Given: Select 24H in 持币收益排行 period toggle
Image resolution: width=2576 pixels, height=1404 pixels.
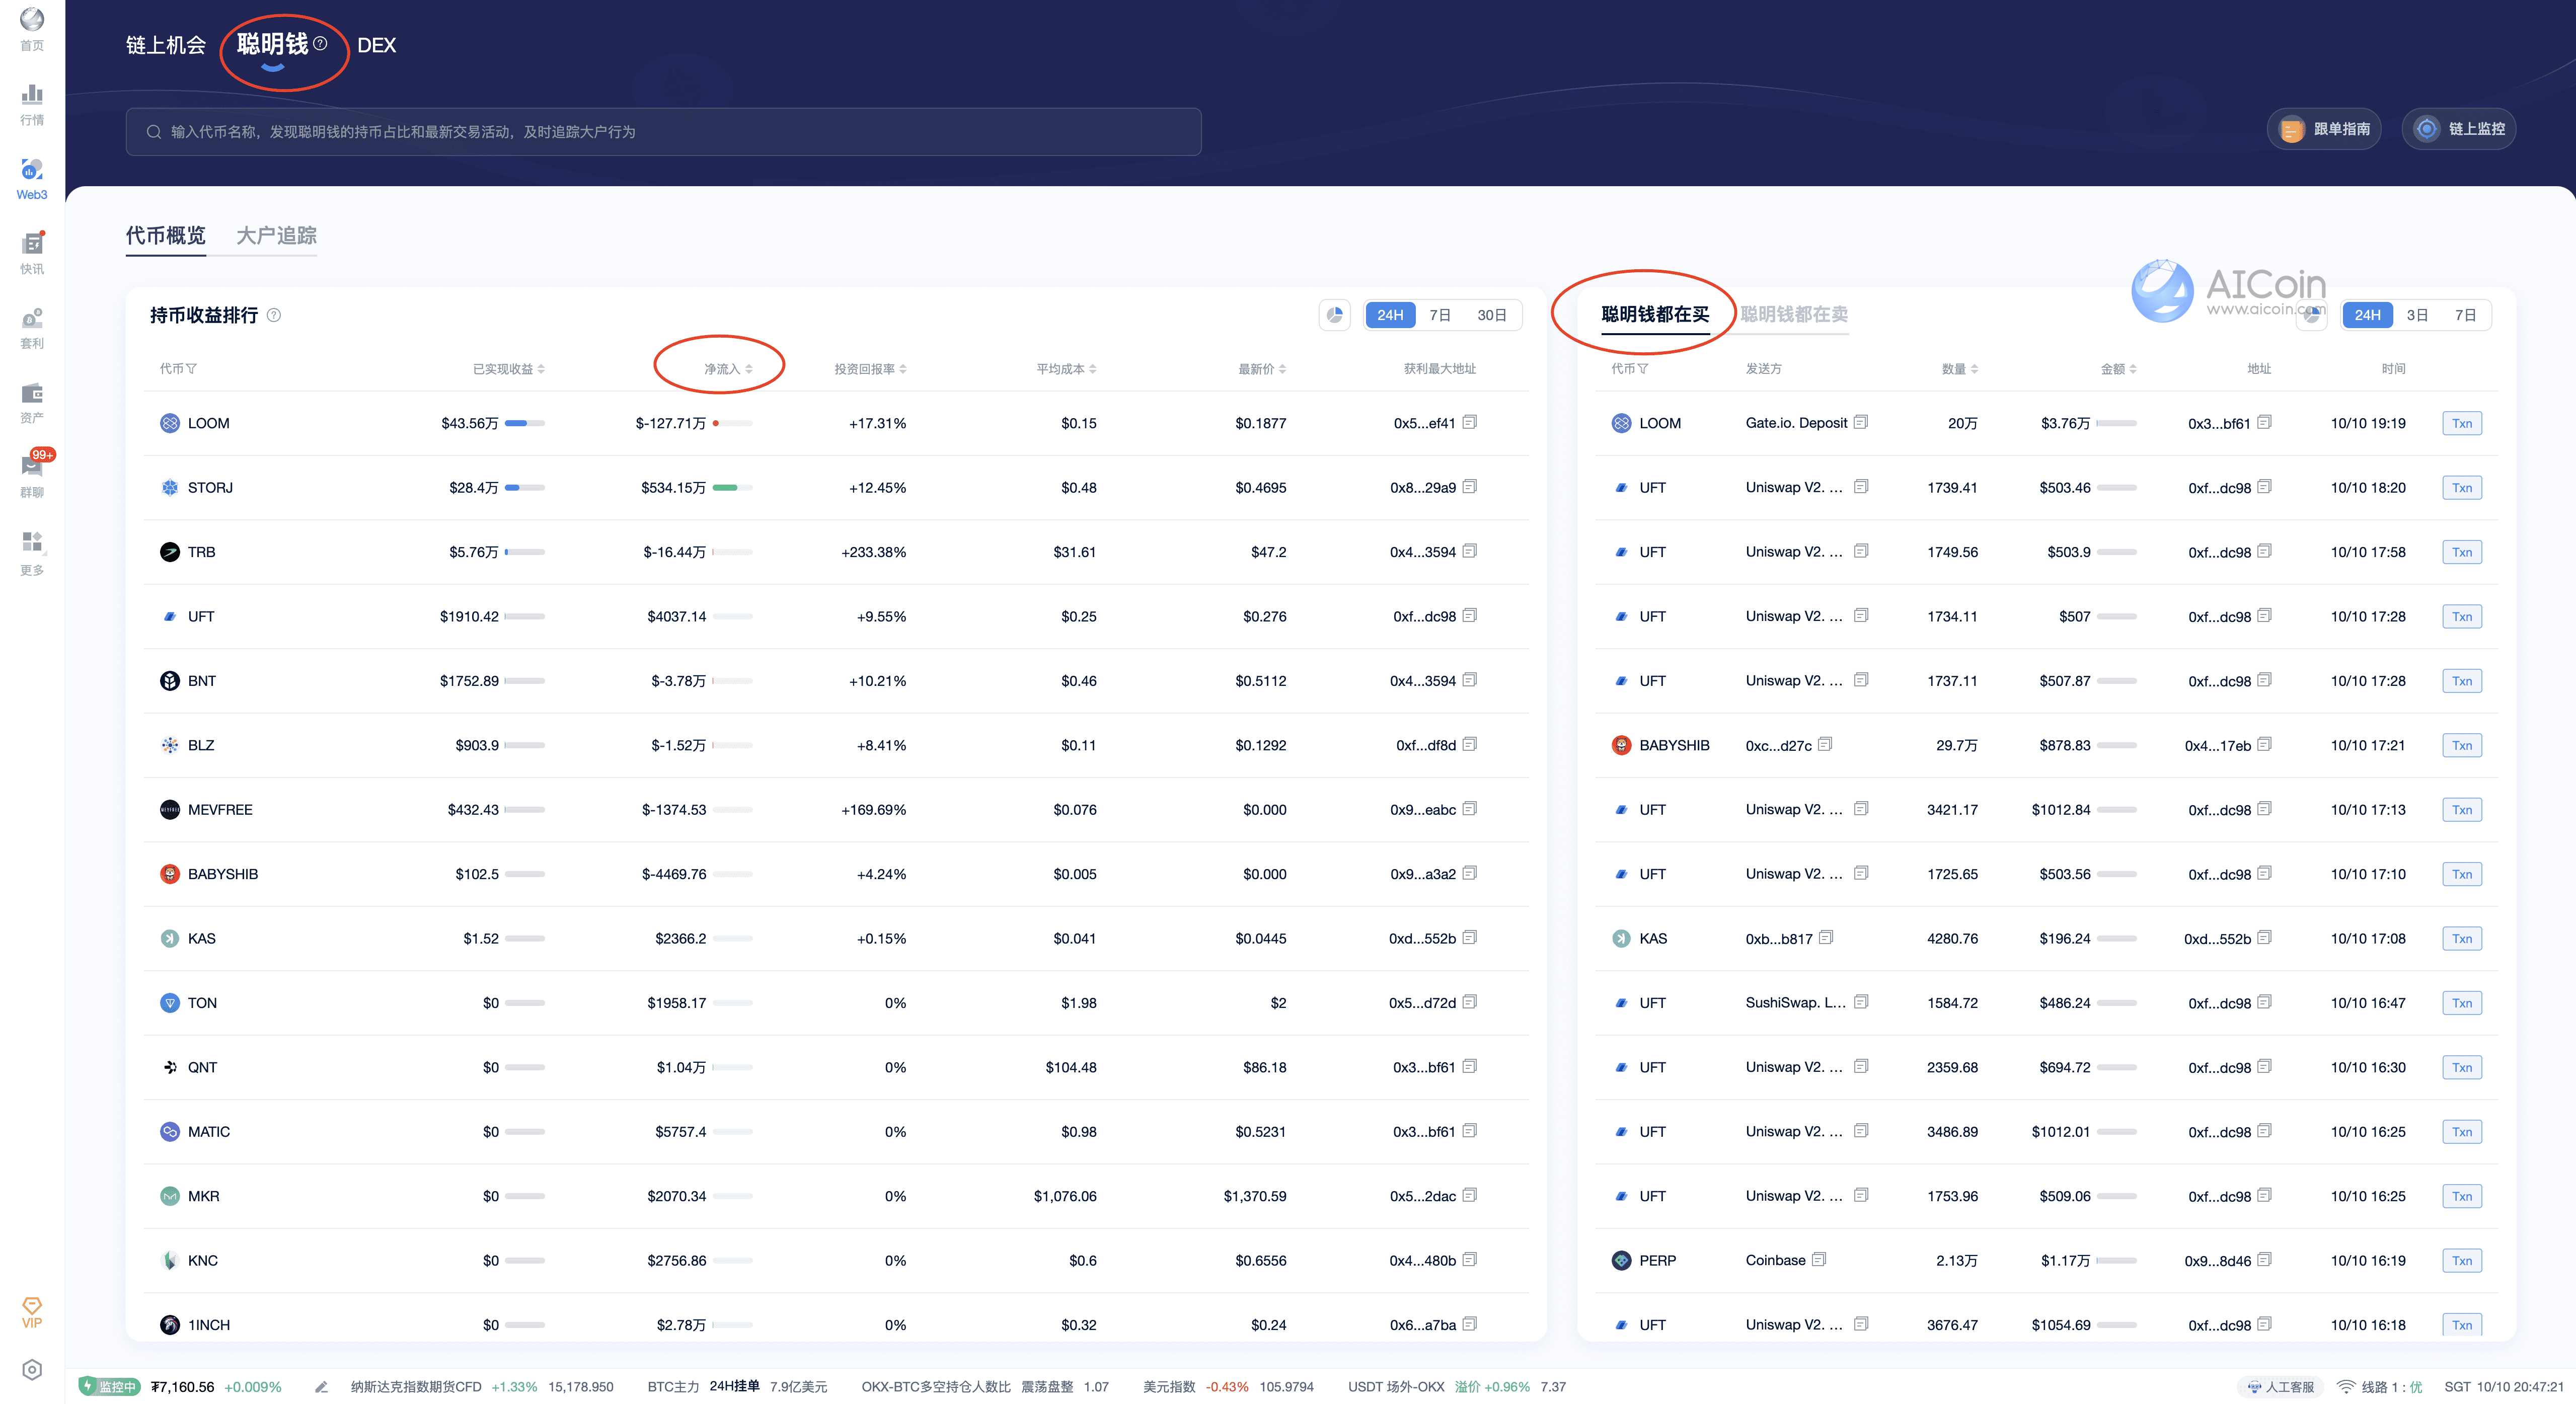Looking at the screenshot, I should coord(1390,315).
